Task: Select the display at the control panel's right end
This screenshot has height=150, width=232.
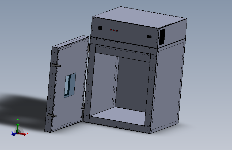Action: click(x=149, y=37)
